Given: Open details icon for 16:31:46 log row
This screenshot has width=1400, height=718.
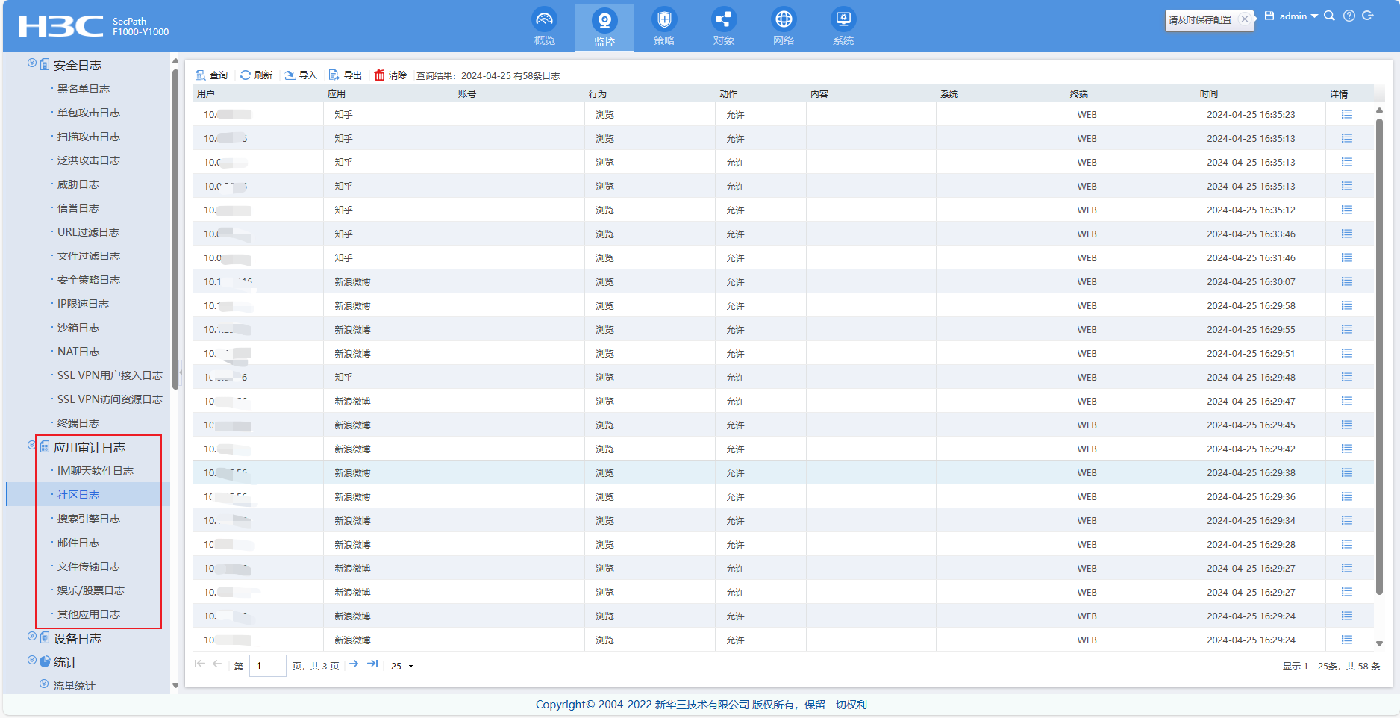Looking at the screenshot, I should (1347, 257).
